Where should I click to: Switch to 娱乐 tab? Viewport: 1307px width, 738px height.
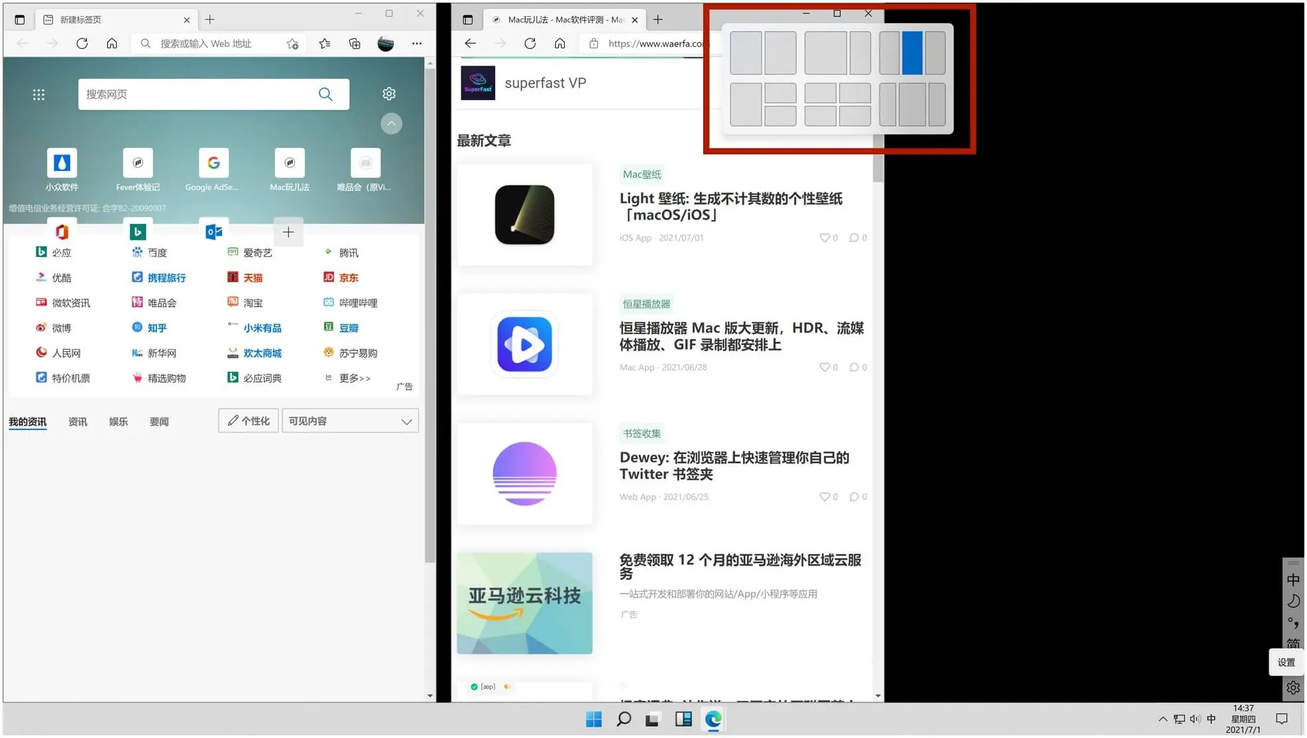(118, 422)
